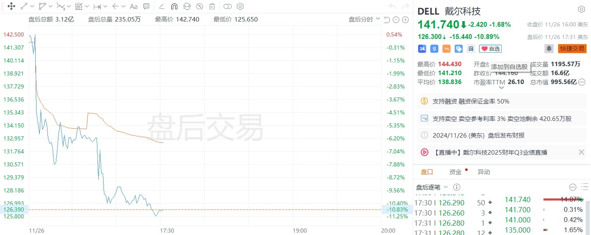The image size is (591, 235).
Task: Open the 盘后分时 chart type dropdown
Action: pyautogui.click(x=365, y=19)
